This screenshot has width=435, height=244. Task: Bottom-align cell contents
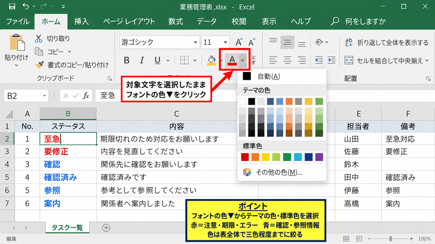point(302,44)
